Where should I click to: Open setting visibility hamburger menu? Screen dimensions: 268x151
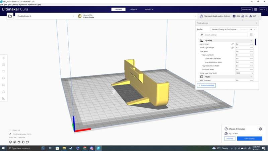(251, 35)
